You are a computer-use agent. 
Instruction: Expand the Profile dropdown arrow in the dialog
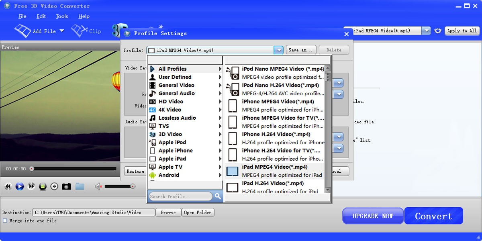[x=278, y=50]
